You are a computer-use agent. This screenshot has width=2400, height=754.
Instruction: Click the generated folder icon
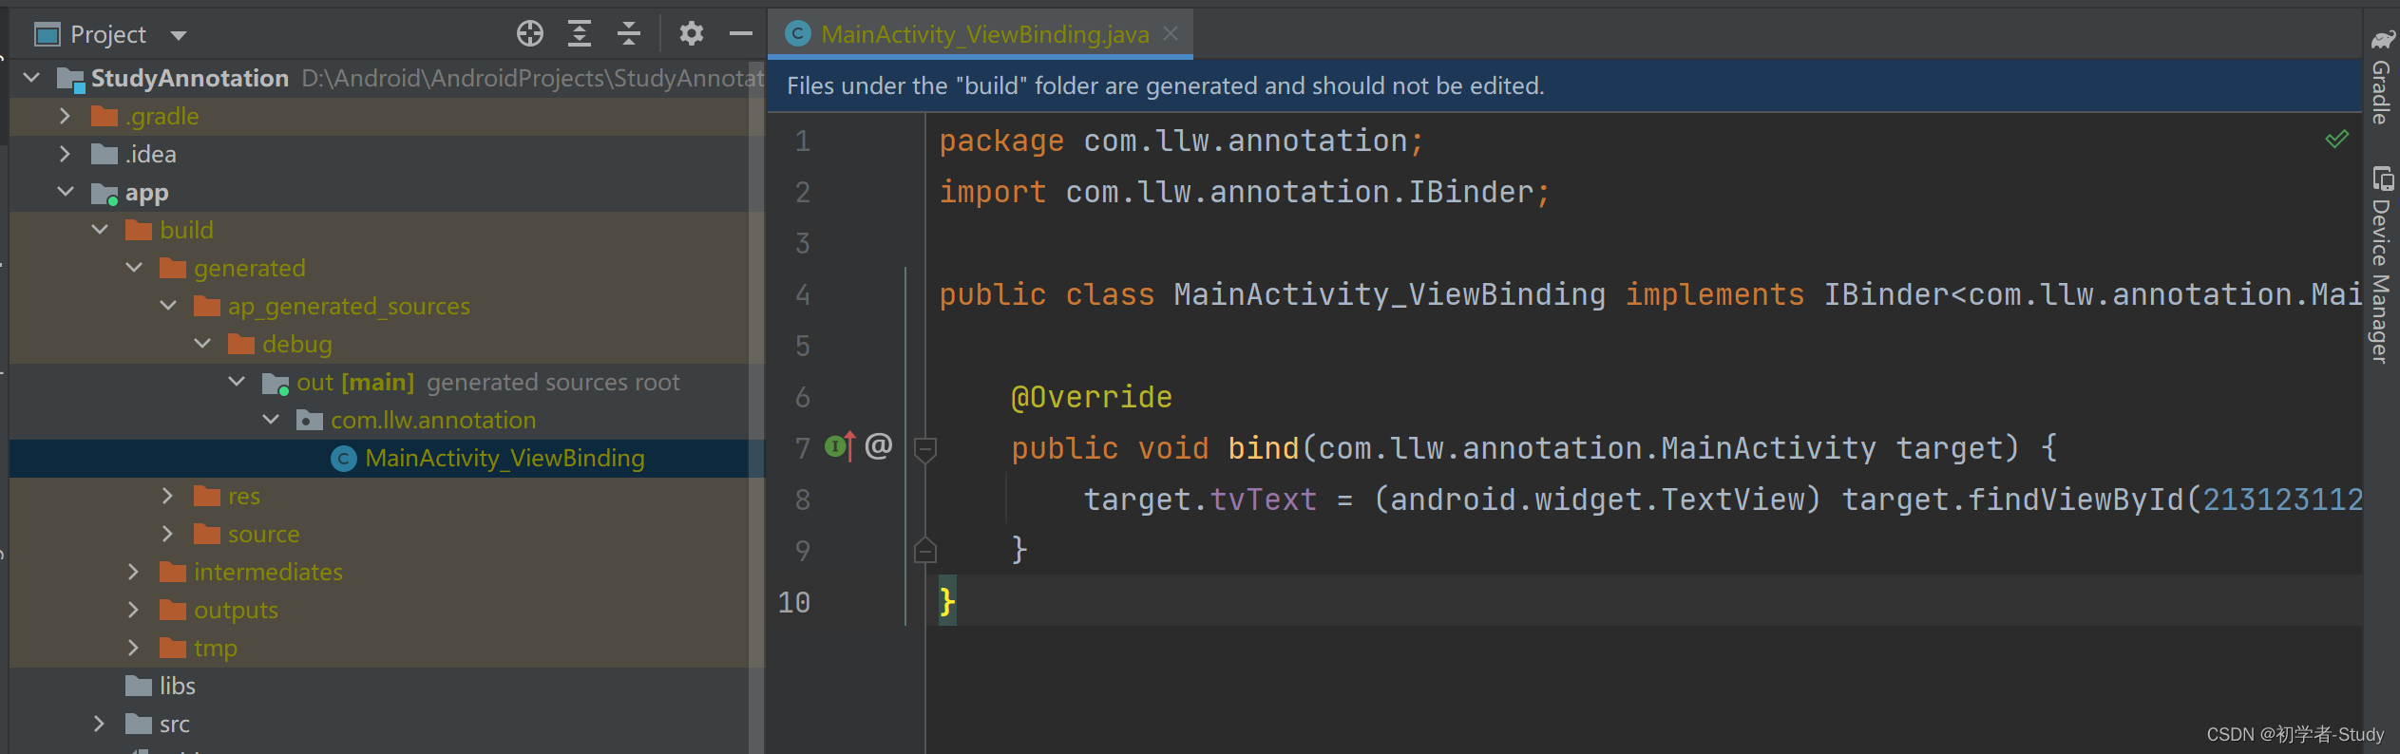coord(173,268)
